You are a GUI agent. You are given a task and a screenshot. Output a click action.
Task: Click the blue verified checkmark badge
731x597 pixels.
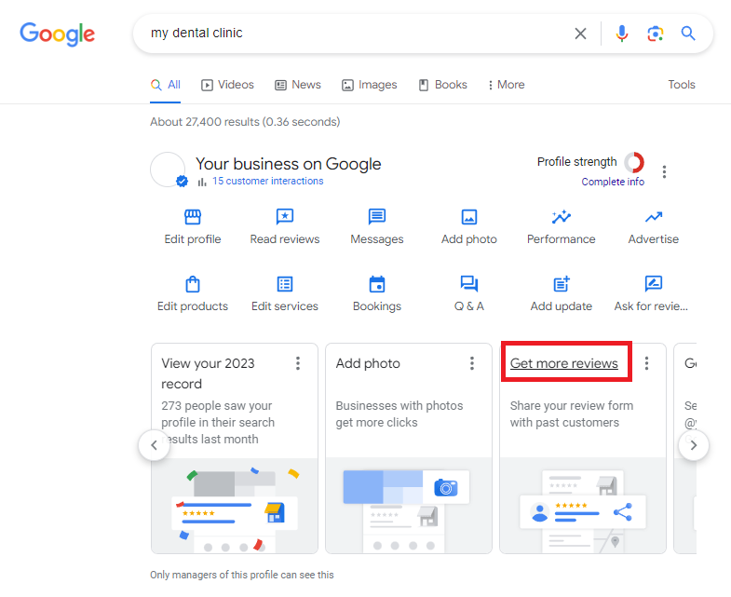pyautogui.click(x=182, y=181)
